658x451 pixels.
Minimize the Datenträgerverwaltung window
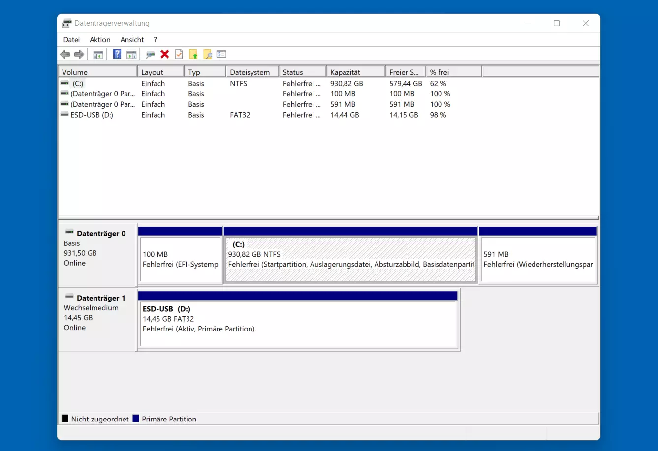(528, 23)
